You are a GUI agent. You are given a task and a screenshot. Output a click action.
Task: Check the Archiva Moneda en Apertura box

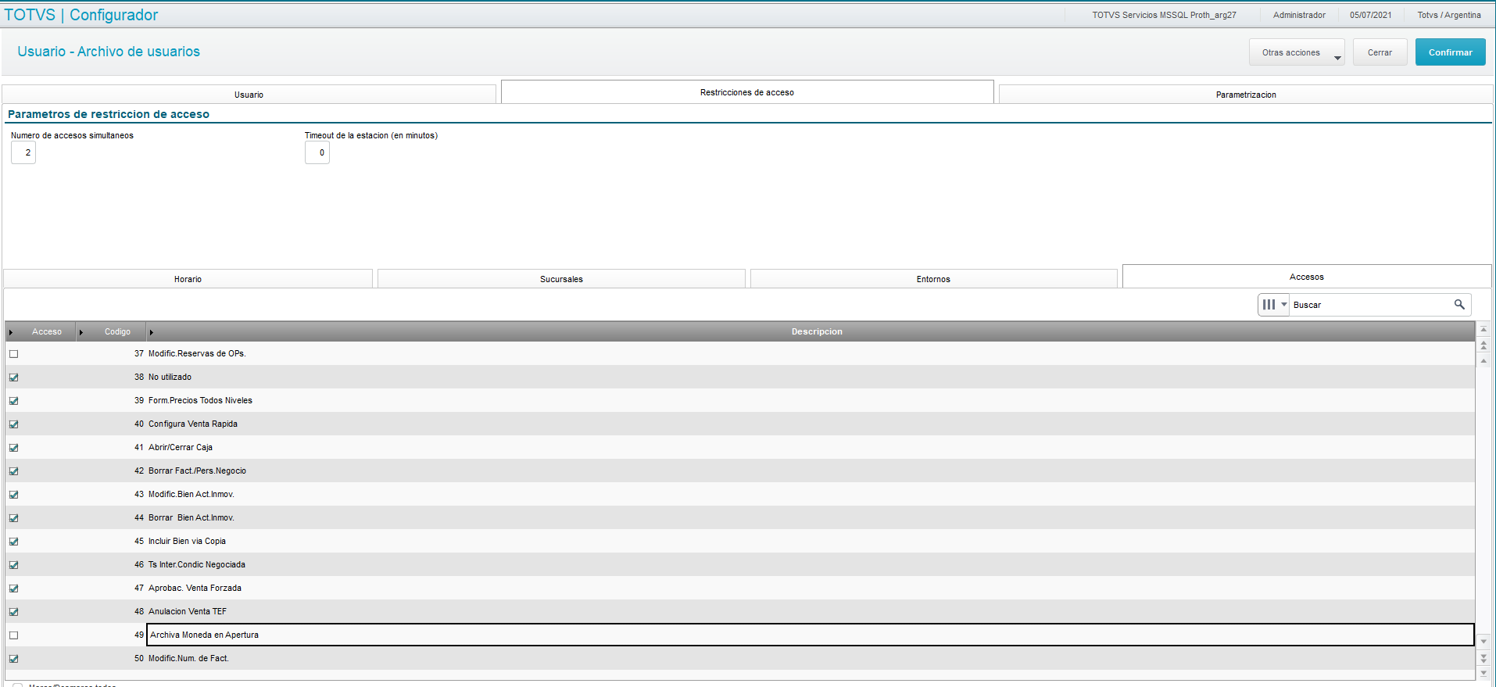tap(13, 635)
